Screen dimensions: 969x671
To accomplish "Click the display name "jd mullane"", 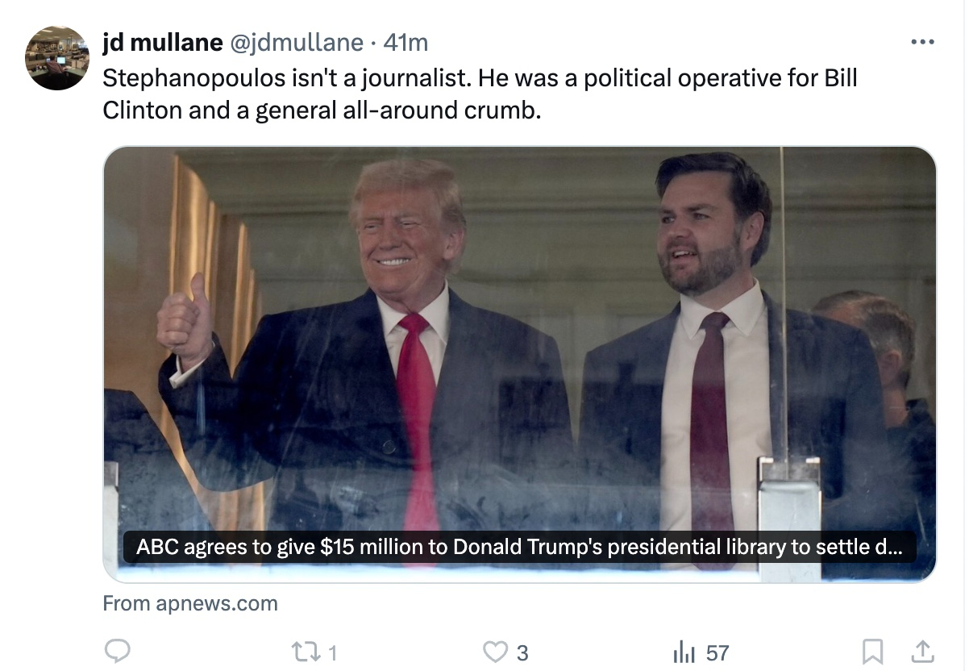I will pos(162,42).
